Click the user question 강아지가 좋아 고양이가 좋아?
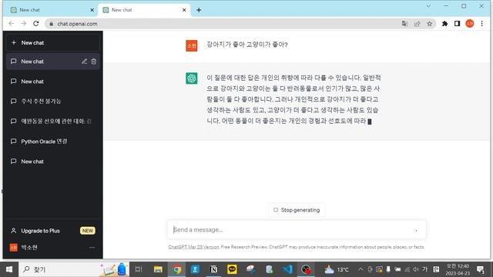Viewport: 493px width, 277px height. [247, 45]
